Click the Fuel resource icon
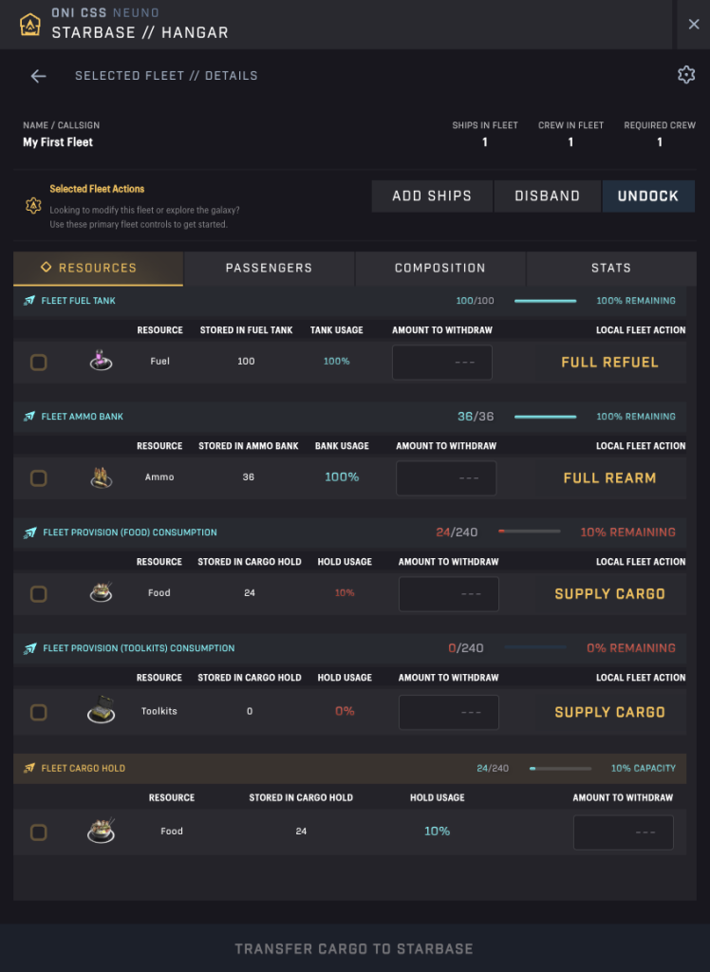The image size is (710, 972). tap(102, 361)
